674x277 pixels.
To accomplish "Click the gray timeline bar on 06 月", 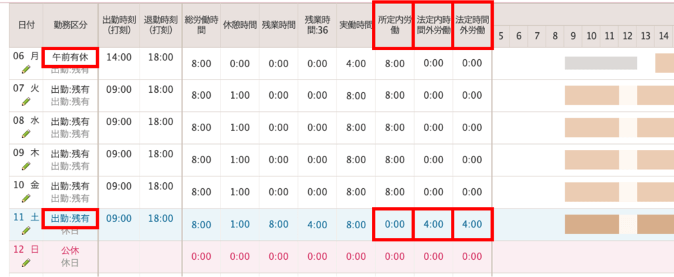I will [x=600, y=63].
